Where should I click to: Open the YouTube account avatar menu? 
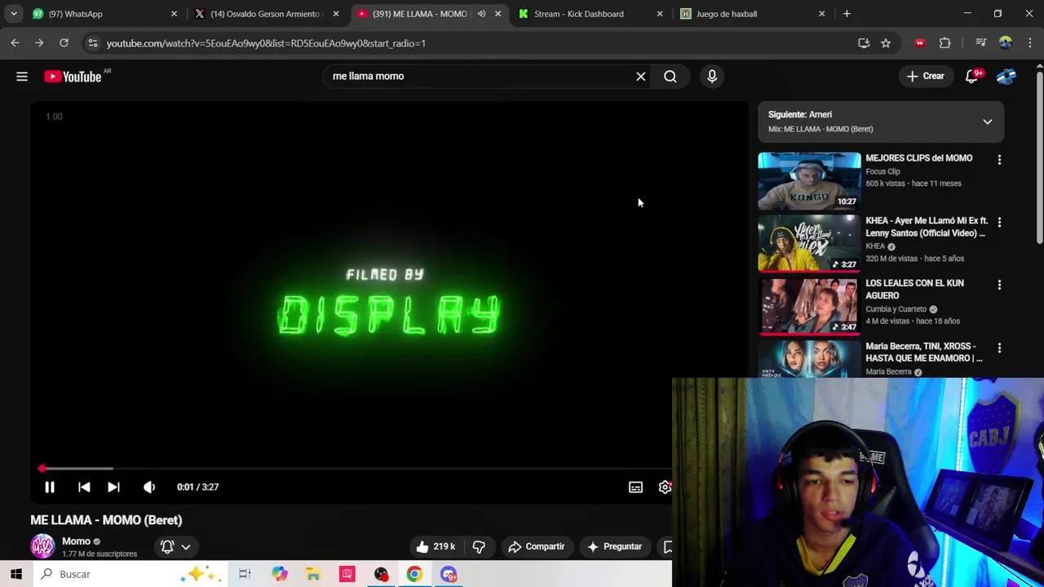(1007, 77)
